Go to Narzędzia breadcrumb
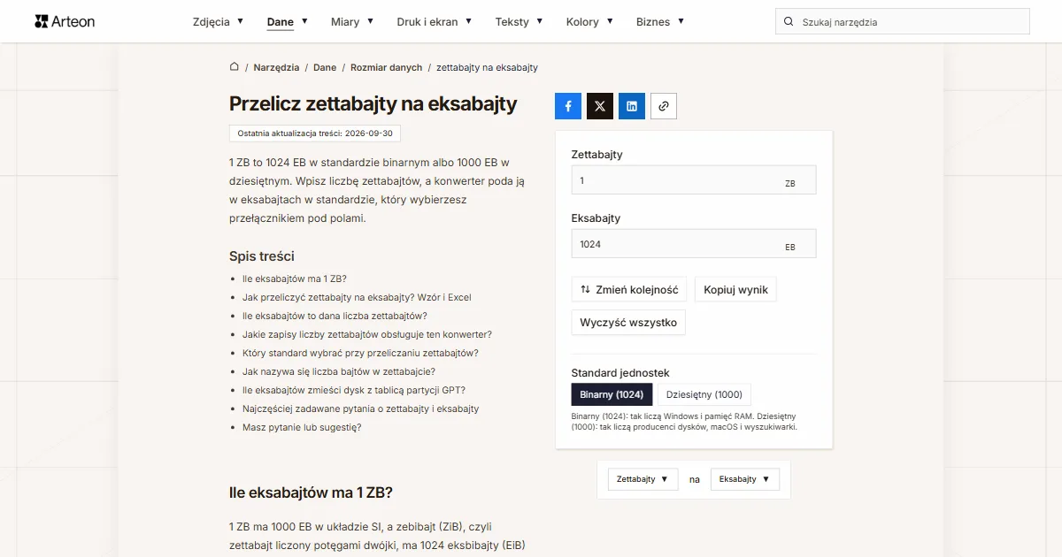1062x557 pixels. (x=276, y=67)
